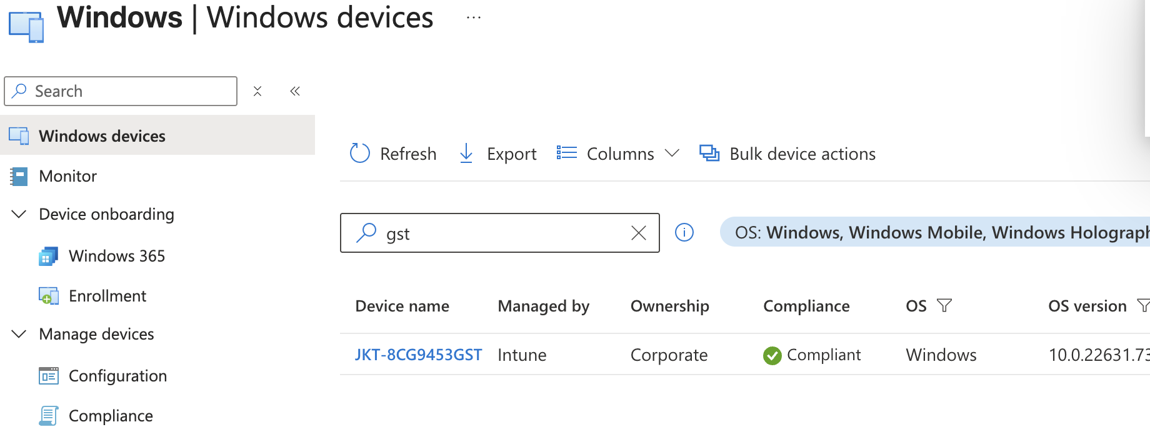
Task: Click the Enrollment icon
Action: (x=49, y=296)
